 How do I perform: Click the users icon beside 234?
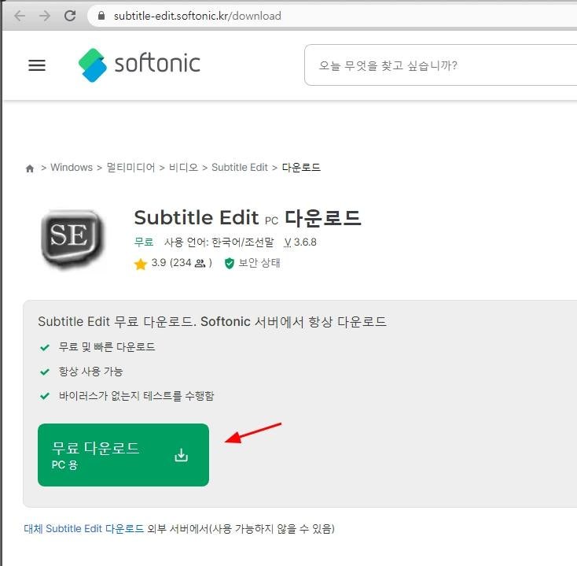point(200,263)
